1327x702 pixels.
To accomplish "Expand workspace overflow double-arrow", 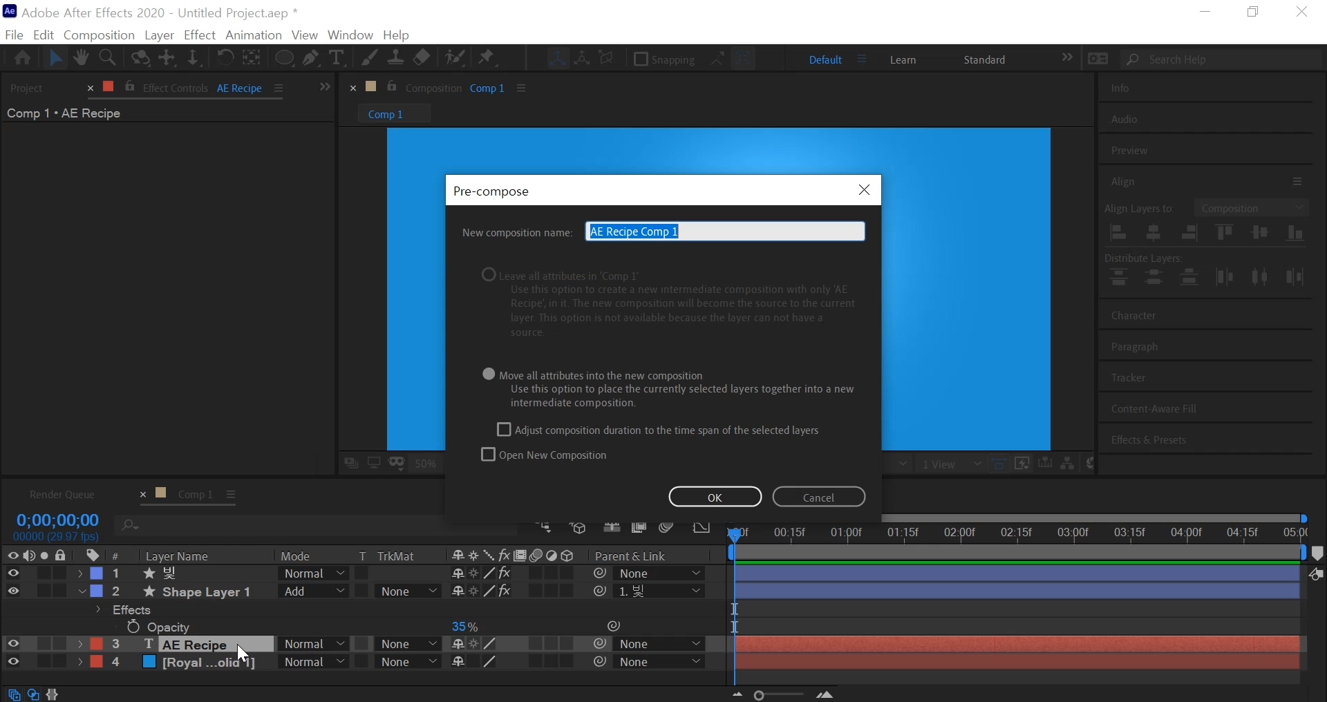I will [x=1067, y=58].
